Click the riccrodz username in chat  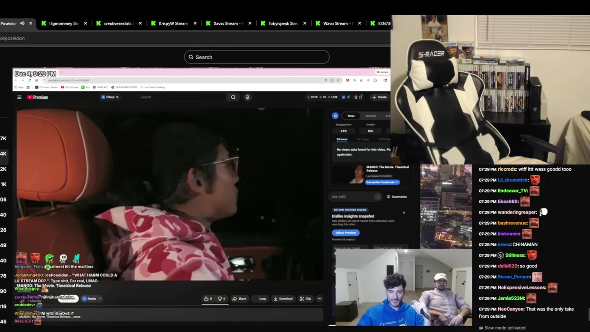click(x=507, y=169)
